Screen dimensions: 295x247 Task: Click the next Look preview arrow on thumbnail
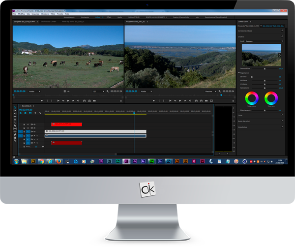[x=280, y=55]
